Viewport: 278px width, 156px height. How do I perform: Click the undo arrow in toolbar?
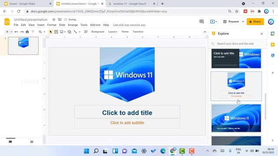(x=16, y=32)
